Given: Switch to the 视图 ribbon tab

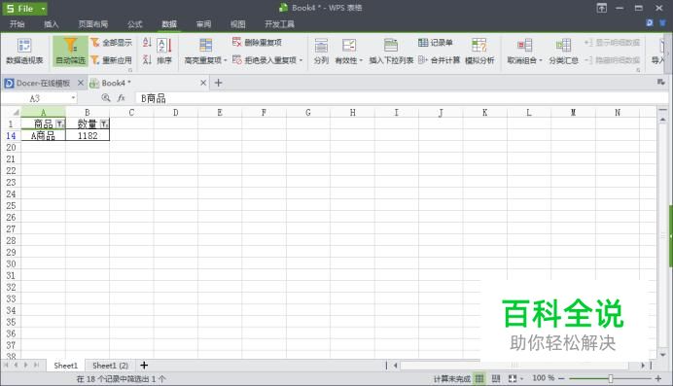Looking at the screenshot, I should (x=237, y=24).
